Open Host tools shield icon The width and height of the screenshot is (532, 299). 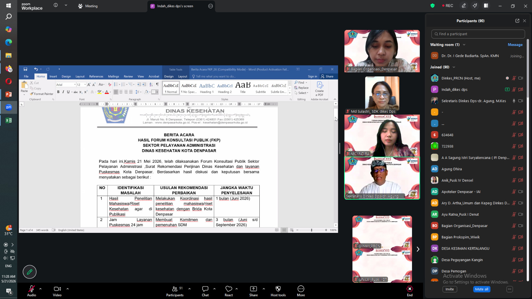click(x=278, y=289)
